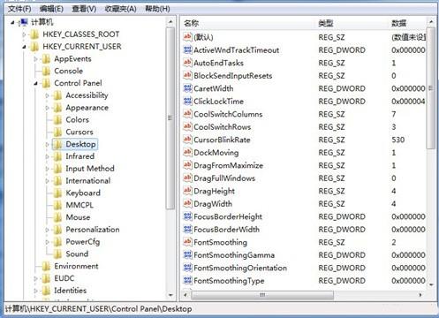Expand the Personalization key
Viewport: 439px width, 318px height.
point(47,230)
